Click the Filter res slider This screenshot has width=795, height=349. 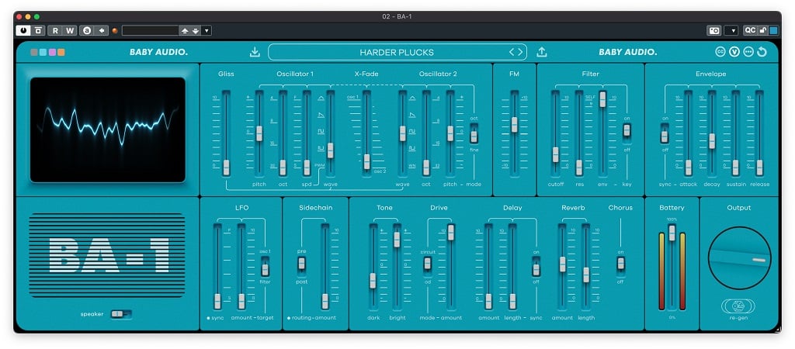(579, 168)
